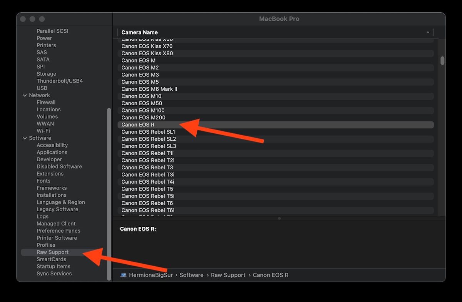Select Installations in the sidebar
Viewport: 462px width, 302px height.
(52, 195)
